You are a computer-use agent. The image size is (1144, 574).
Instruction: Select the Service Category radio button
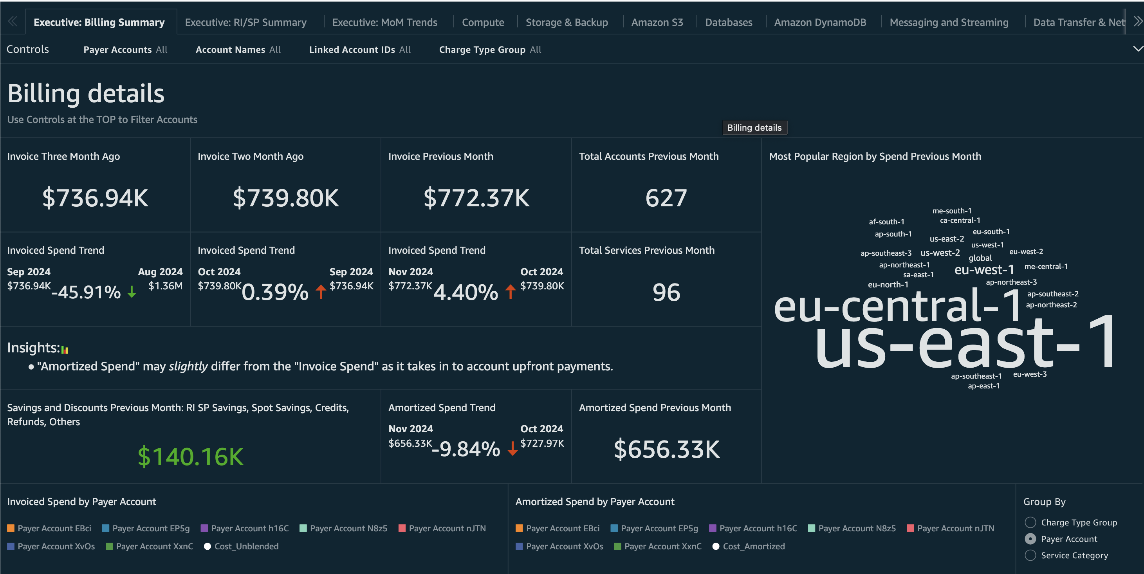[x=1031, y=555]
